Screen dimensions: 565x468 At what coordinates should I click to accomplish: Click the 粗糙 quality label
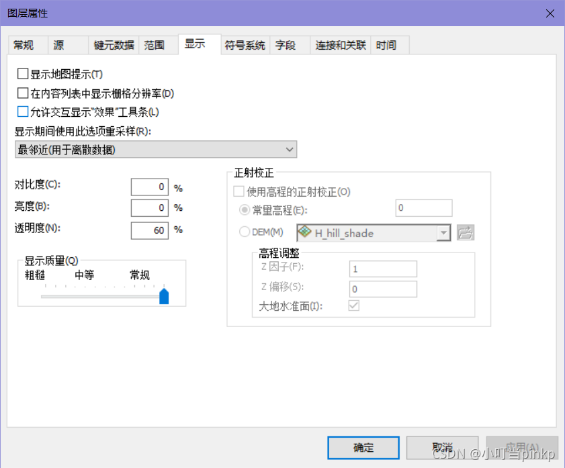(35, 275)
